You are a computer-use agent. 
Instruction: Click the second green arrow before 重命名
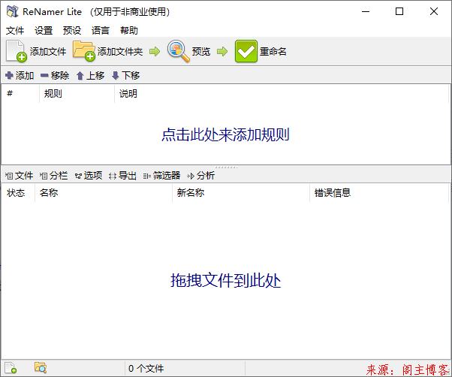coord(222,52)
